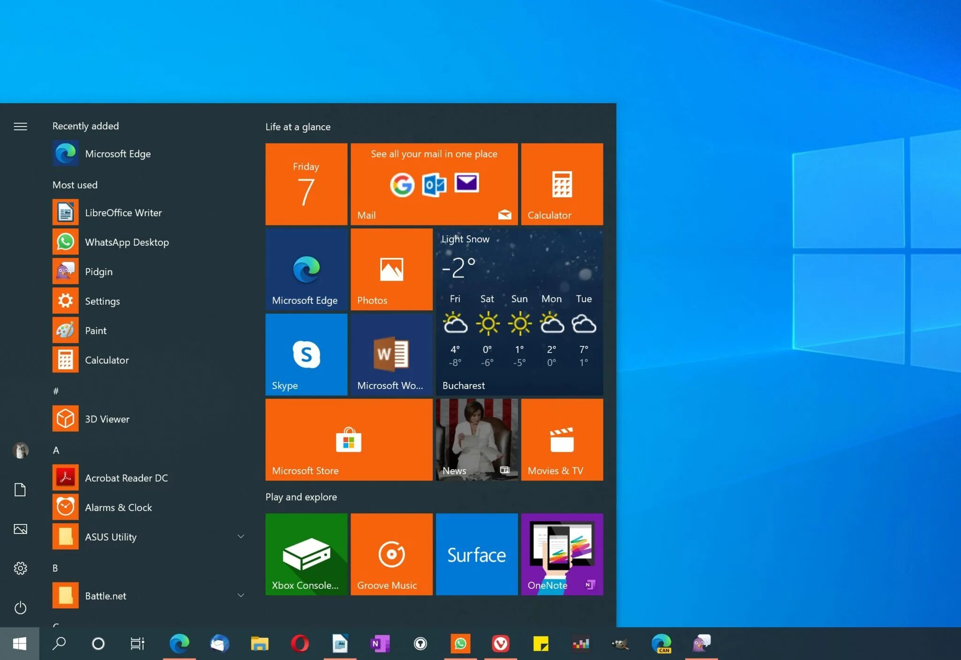Image resolution: width=961 pixels, height=660 pixels.
Task: Open WhatsApp Desktop from Most used list
Action: pyautogui.click(x=126, y=242)
